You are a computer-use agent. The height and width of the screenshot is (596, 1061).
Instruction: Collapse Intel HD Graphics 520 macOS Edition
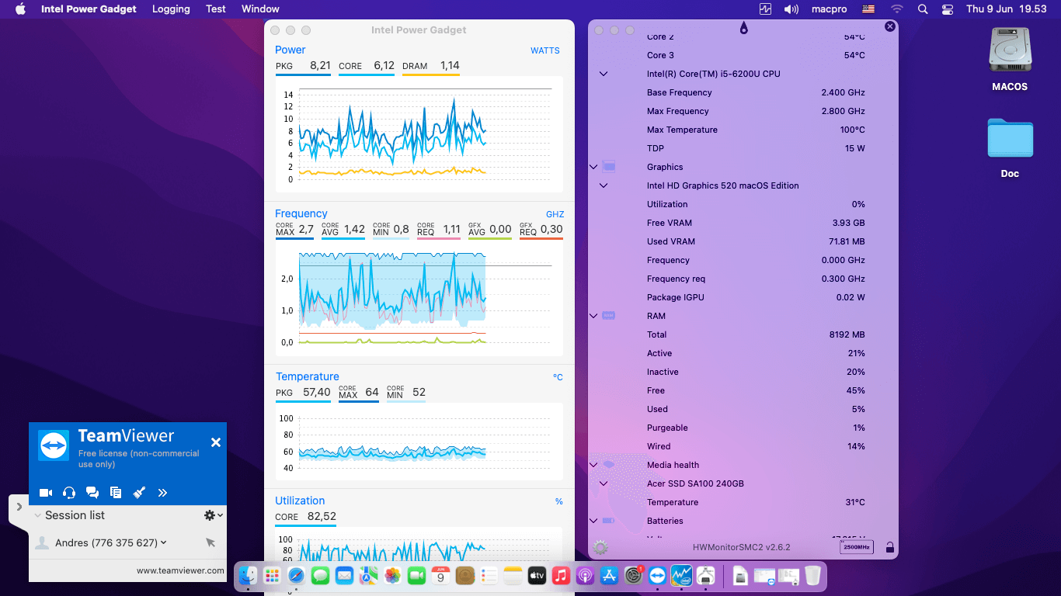604,185
